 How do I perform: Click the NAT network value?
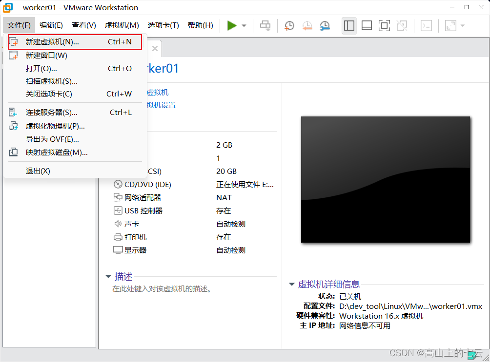tap(224, 197)
